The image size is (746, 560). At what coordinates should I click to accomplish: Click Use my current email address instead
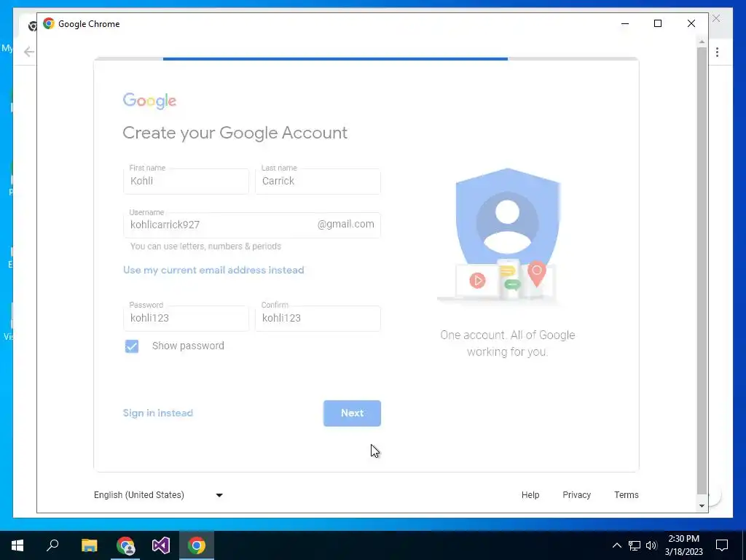coord(213,270)
